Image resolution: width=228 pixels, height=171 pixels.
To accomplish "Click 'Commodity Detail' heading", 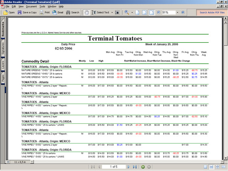I will tap(35, 61).
